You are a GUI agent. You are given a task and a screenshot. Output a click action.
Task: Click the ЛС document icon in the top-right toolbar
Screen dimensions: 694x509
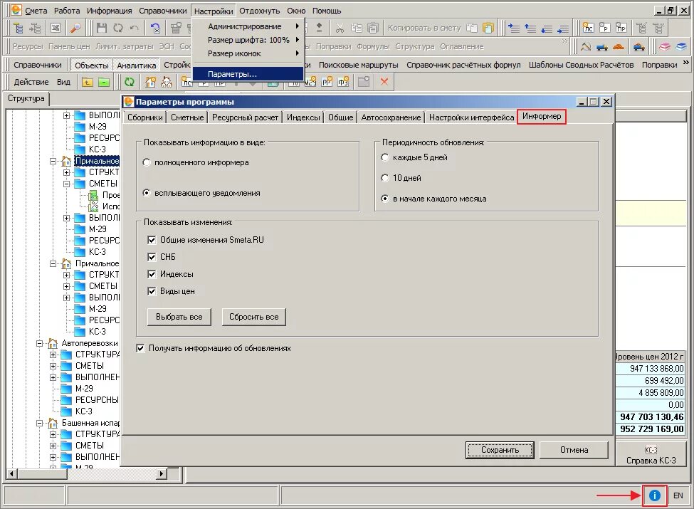588,28
